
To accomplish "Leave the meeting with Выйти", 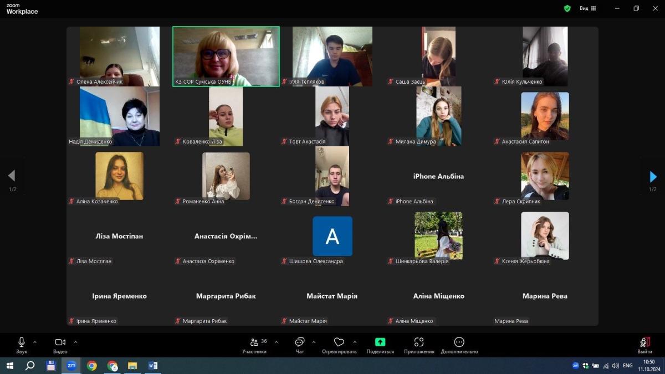I will click(644, 342).
